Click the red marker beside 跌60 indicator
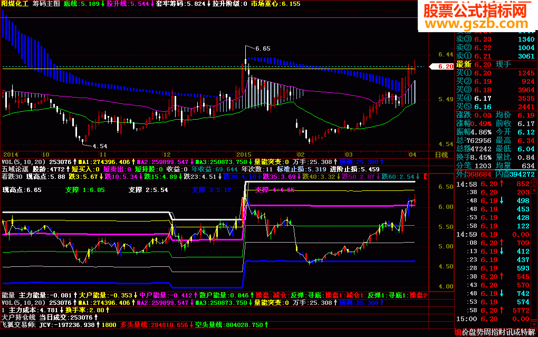 tap(426, 176)
